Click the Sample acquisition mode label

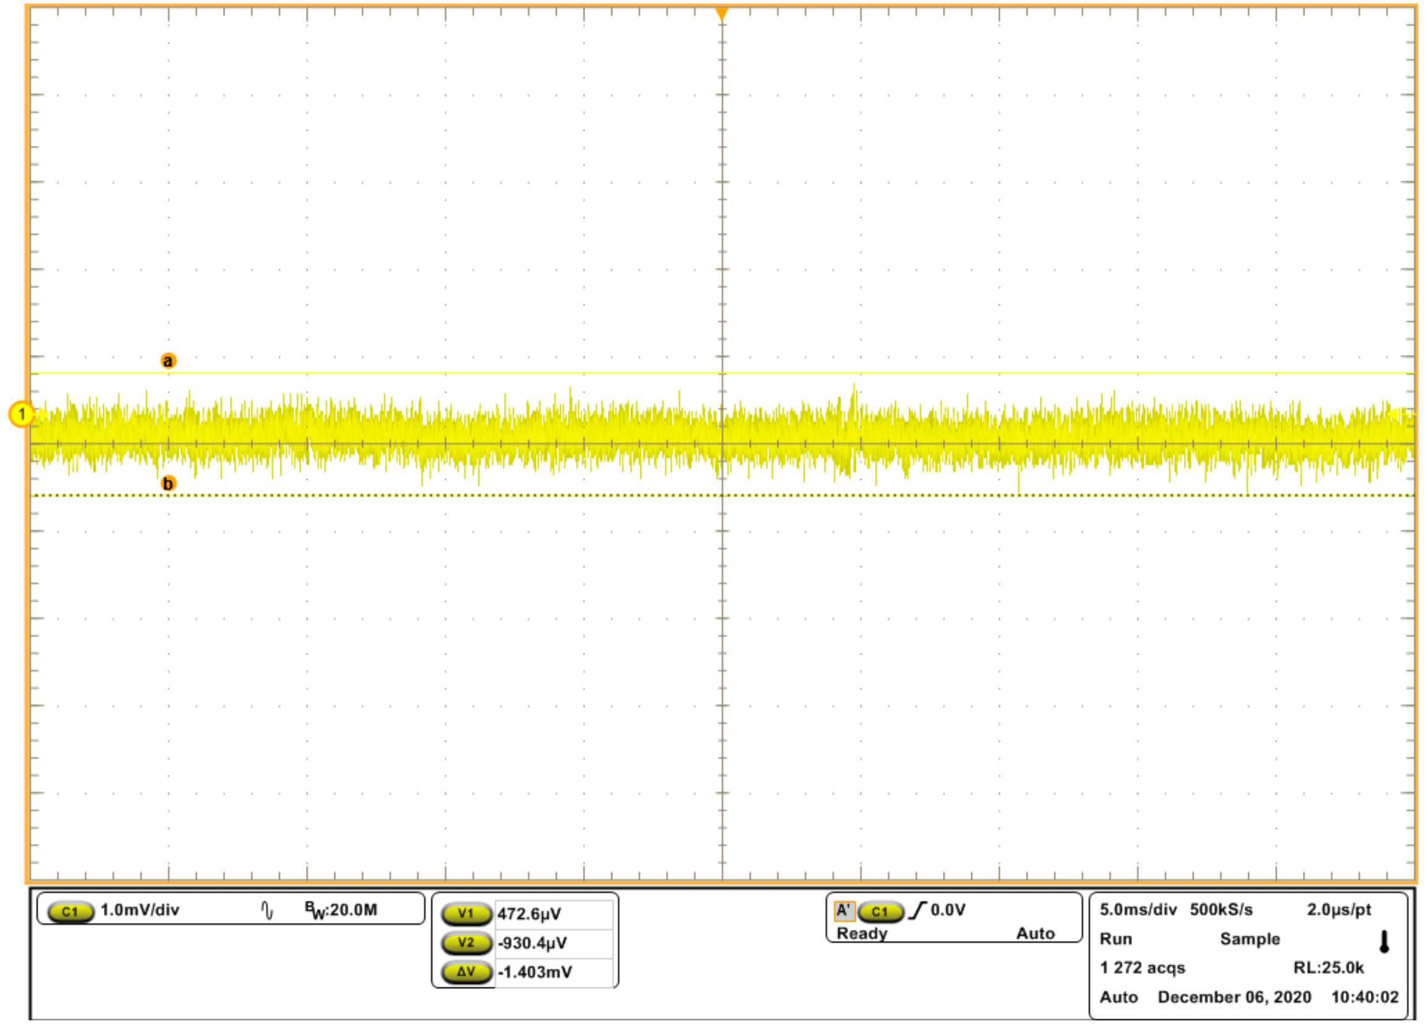(x=1250, y=939)
